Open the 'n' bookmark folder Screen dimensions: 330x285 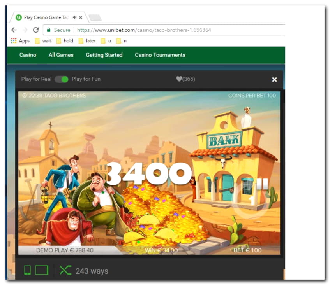(122, 41)
